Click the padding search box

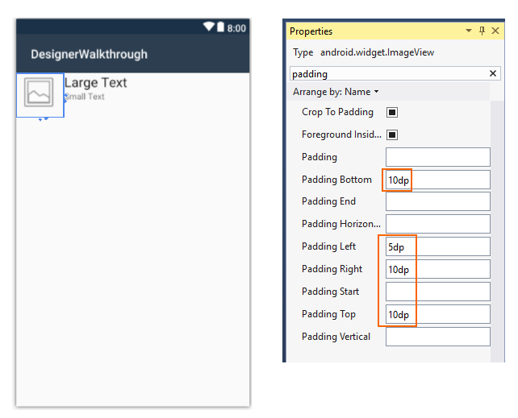387,74
